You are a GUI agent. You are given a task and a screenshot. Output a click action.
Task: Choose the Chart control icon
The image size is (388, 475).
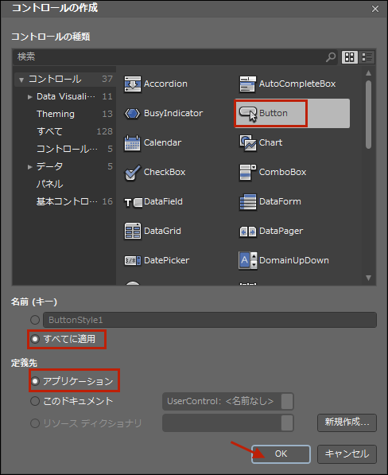coord(247,142)
